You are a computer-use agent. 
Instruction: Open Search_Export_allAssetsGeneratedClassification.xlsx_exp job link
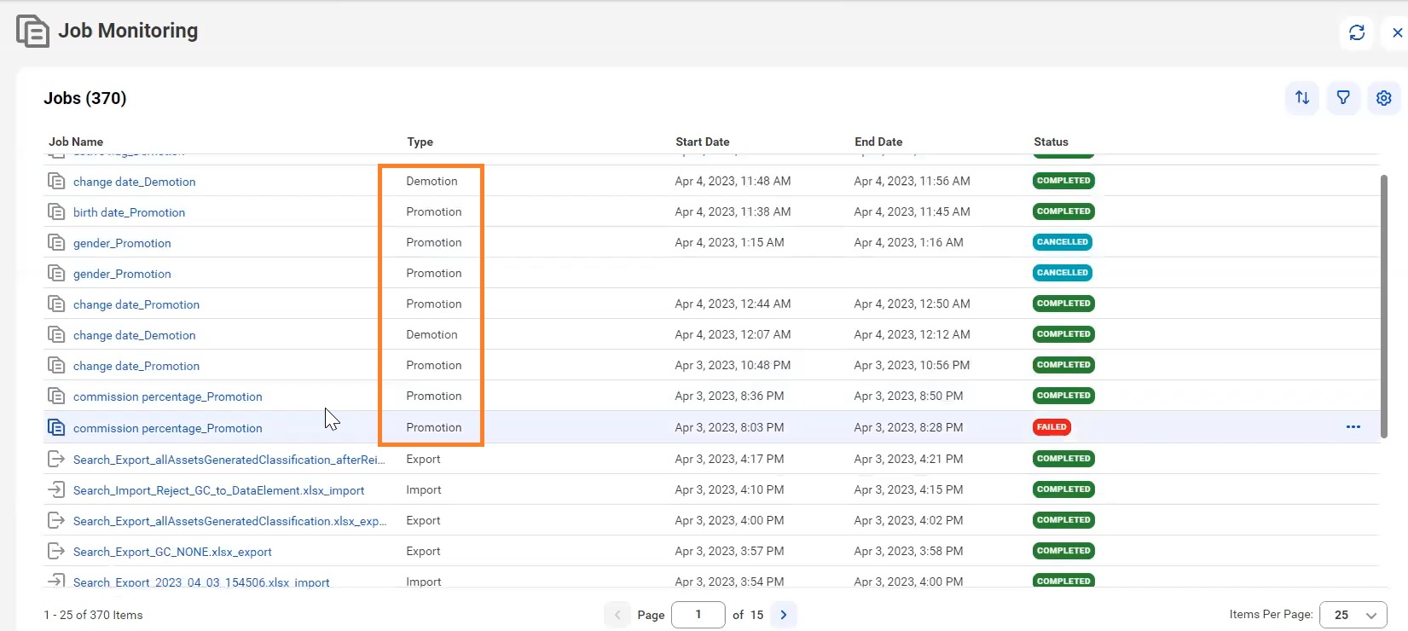(229, 521)
